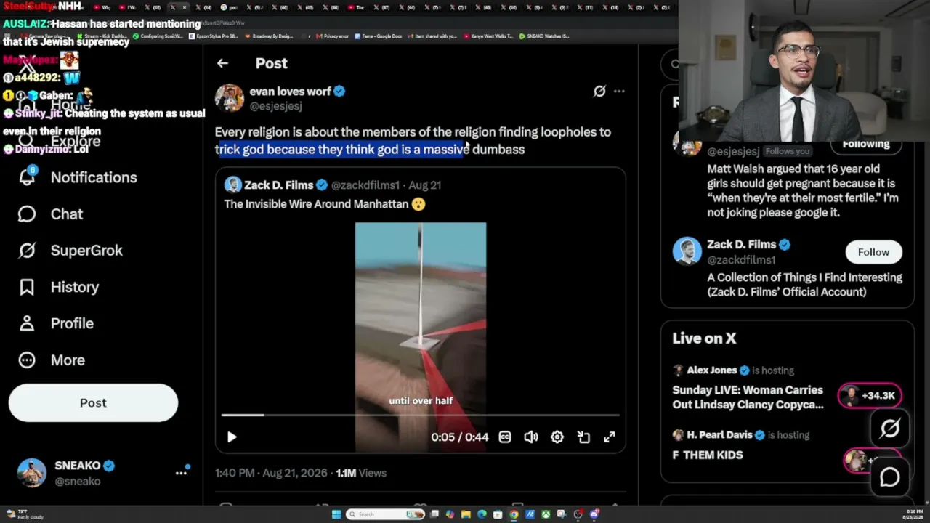Go back using the Post back arrow

pos(222,63)
